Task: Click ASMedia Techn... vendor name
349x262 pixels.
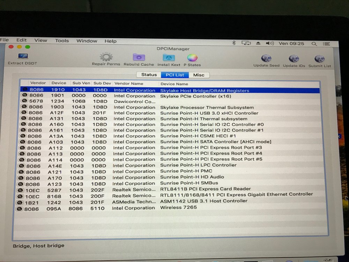Action: click(x=134, y=202)
